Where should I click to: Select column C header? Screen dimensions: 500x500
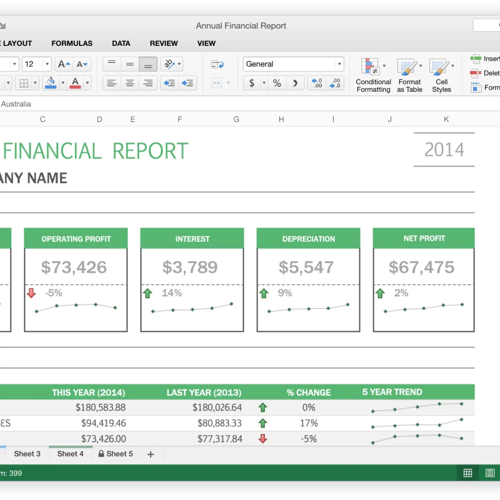[x=42, y=119]
